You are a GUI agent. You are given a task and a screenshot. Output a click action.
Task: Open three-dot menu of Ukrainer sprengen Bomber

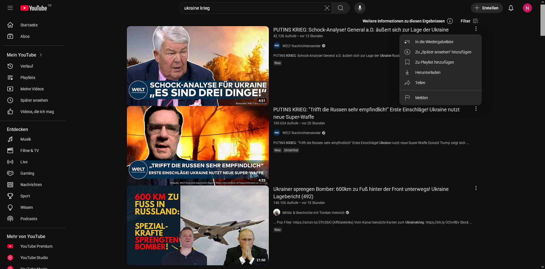(x=476, y=188)
